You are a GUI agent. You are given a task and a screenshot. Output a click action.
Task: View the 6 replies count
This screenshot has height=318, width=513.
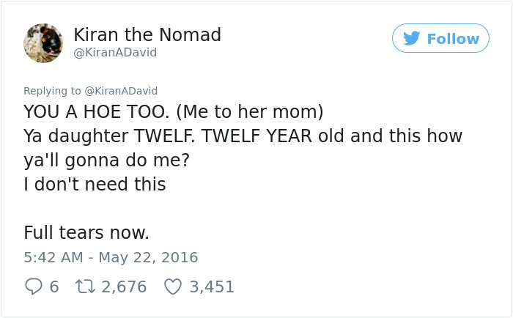(53, 287)
